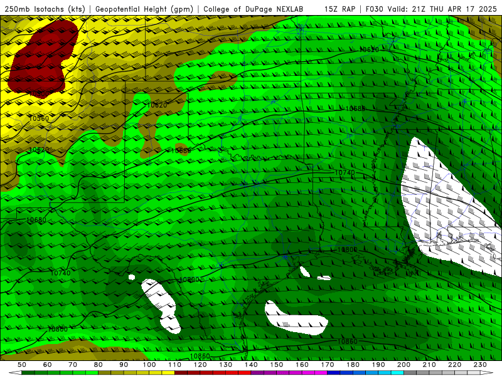The image size is (502, 376).
Task: Click the color bar value 100
Action: (149, 365)
